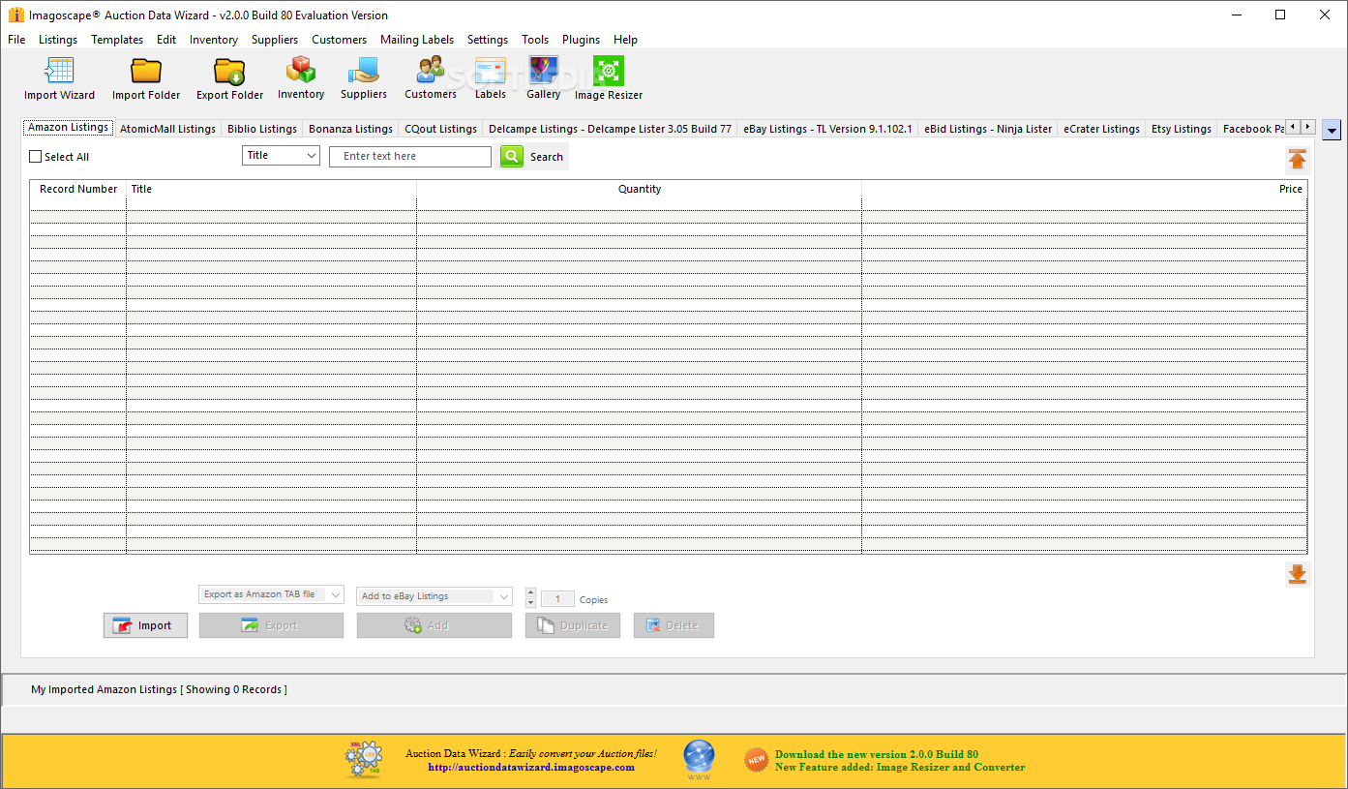Open the Customers menu in menu bar
The width and height of the screenshot is (1348, 789).
[x=339, y=40]
